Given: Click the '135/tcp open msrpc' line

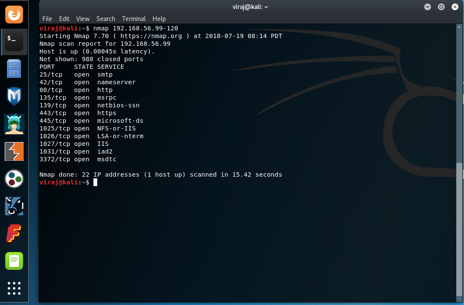Looking at the screenshot, I should pos(78,98).
